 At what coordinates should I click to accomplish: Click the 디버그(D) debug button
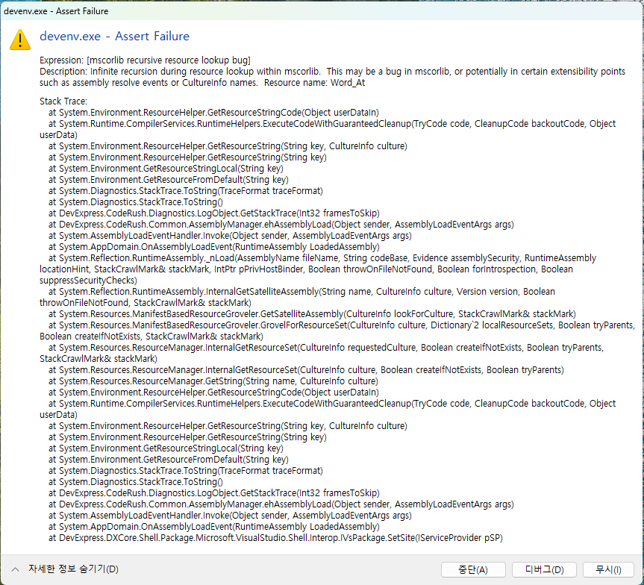[x=544, y=569]
